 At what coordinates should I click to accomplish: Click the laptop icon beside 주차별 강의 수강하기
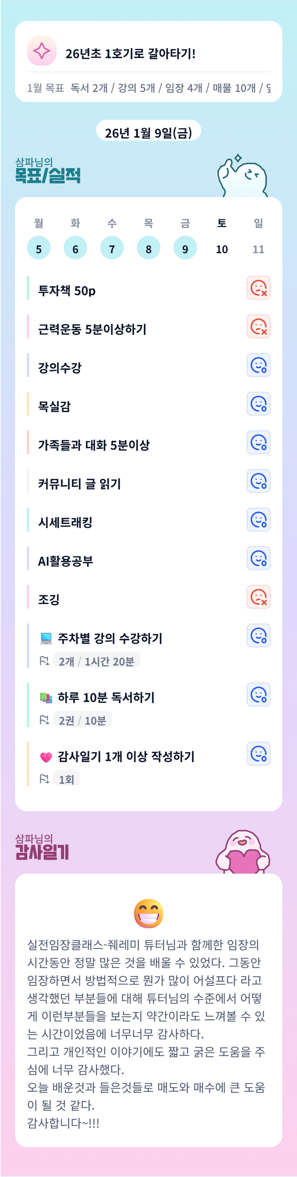coord(46,638)
